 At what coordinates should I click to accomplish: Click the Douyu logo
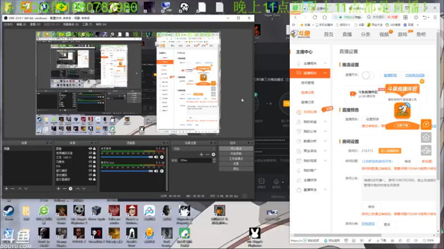(300, 34)
